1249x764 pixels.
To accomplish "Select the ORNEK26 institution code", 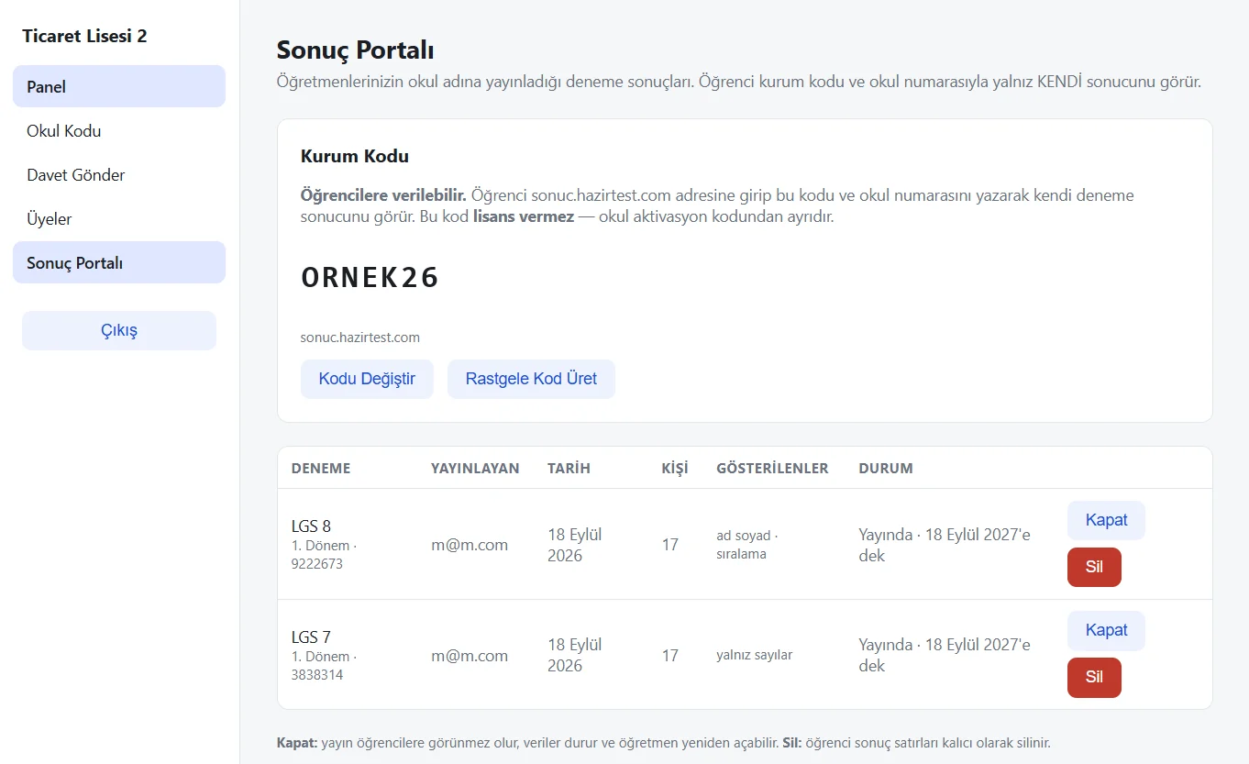I will pyautogui.click(x=370, y=278).
